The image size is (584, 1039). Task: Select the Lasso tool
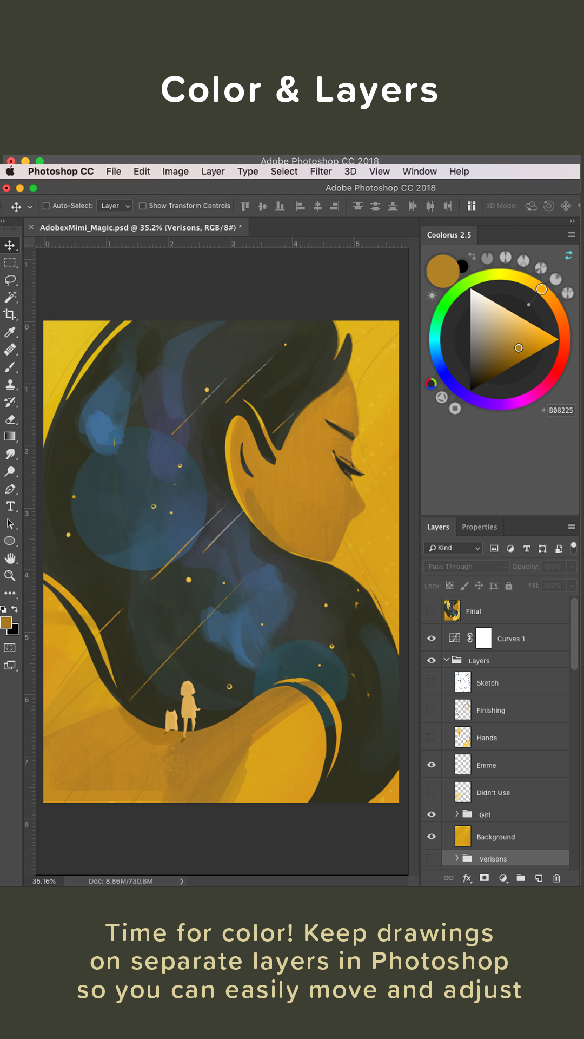click(x=10, y=280)
